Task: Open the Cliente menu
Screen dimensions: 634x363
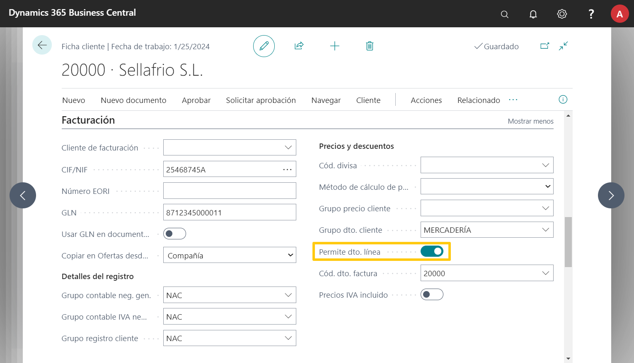Action: click(x=368, y=100)
